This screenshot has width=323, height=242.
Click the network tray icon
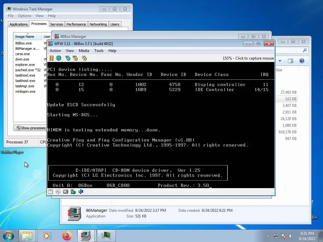pyautogui.click(x=276, y=236)
